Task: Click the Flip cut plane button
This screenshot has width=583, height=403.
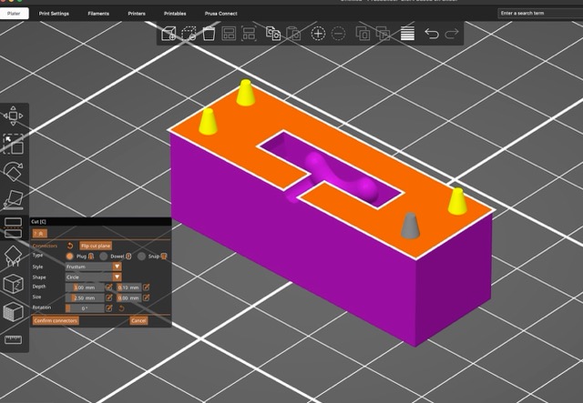Action: point(96,246)
